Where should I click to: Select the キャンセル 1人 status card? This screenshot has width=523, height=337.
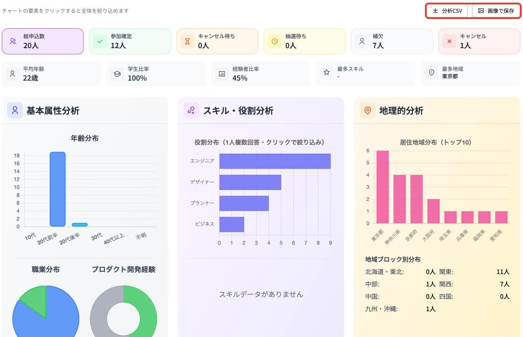coord(479,41)
